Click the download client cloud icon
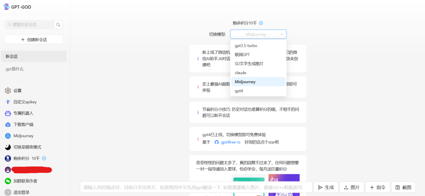This screenshot has width=425, height=196. (8, 125)
